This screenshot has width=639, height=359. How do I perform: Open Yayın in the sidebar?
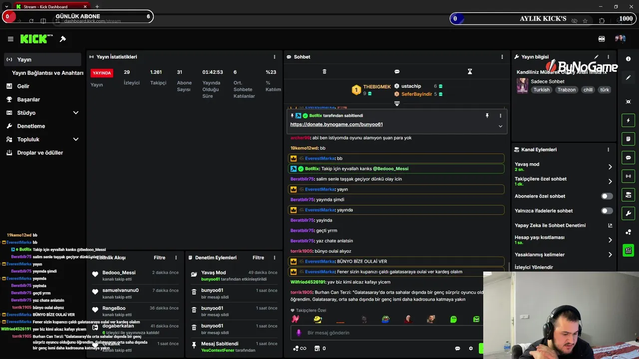tap(42, 59)
